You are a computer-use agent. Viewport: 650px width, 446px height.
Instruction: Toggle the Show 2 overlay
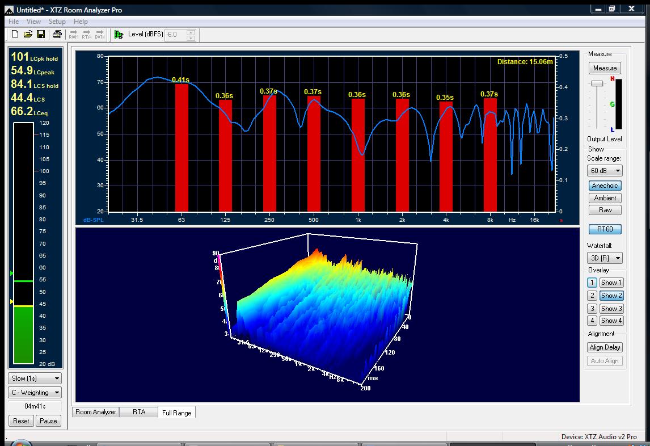(611, 296)
